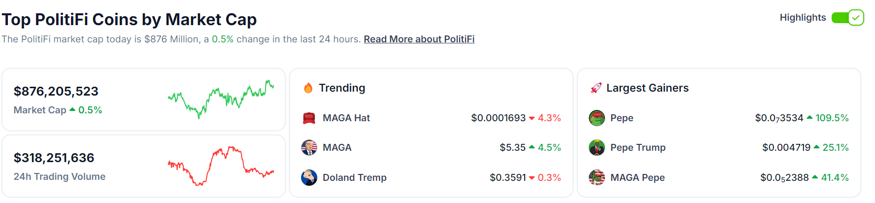Viewport: 875px width, 203px height.
Task: Click the Trending fire icon
Action: [308, 88]
